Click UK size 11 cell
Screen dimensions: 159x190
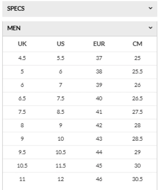tap(22, 179)
